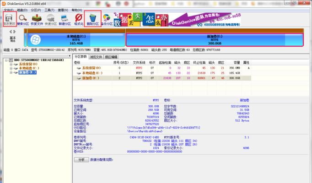Click disk icon of HD0 tree node
Viewport: 312px width, 183px height.
click(x=11, y=60)
